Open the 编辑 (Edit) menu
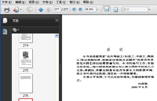Screen dimensions: 157x101 coord(20,2)
